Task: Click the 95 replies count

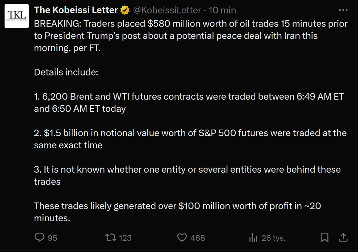Action: point(53,238)
